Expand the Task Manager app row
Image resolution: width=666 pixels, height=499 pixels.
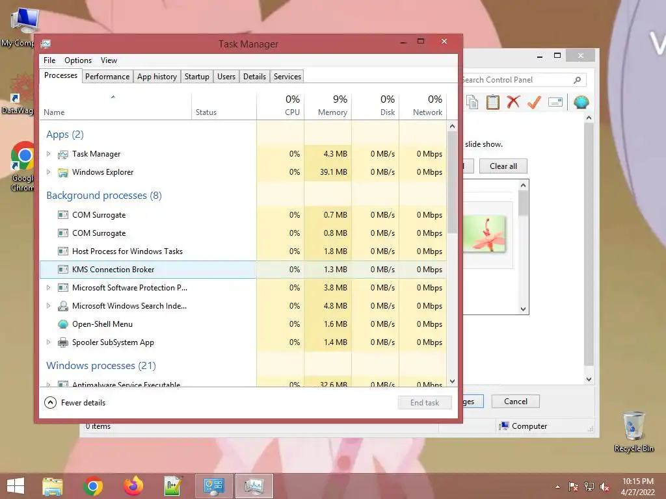[48, 154]
